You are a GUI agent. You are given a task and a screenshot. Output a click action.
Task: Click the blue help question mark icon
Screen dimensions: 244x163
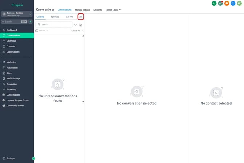[x=233, y=3]
